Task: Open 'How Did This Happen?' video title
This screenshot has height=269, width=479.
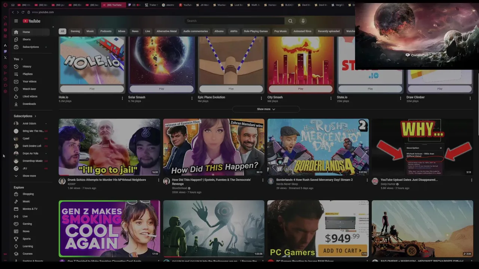Action: 211,182
